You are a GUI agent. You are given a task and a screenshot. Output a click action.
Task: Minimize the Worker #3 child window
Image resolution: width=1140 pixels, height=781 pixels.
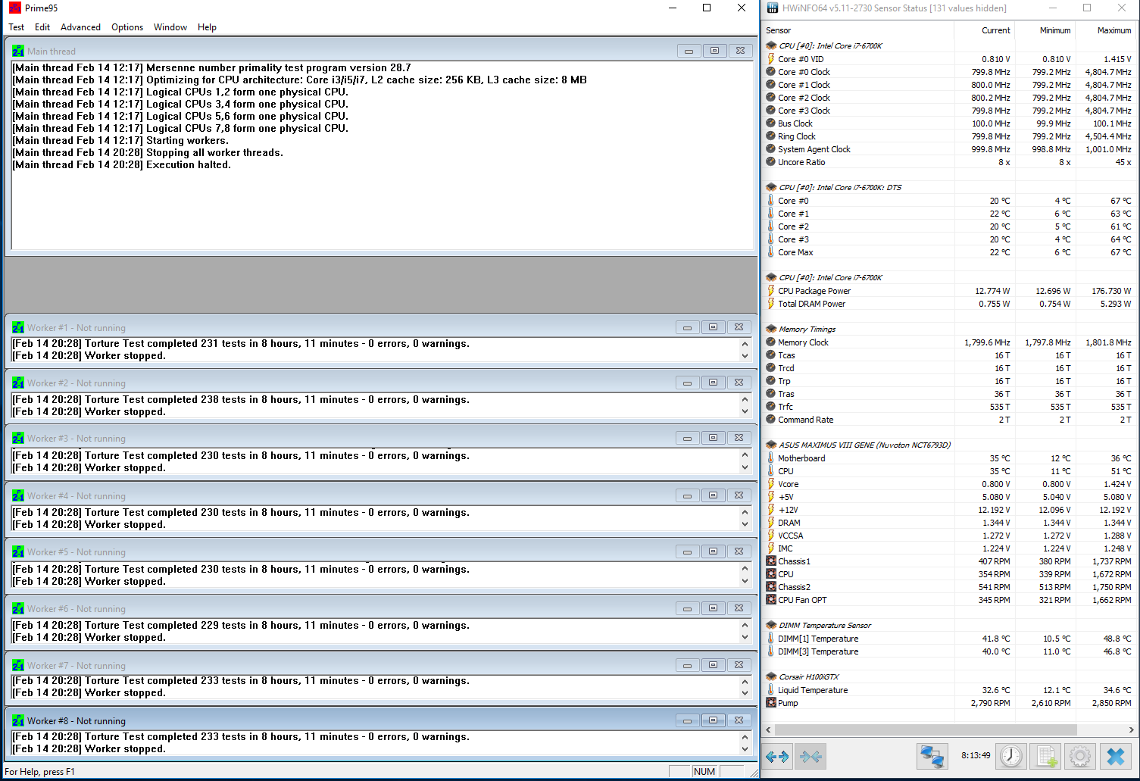pos(687,438)
